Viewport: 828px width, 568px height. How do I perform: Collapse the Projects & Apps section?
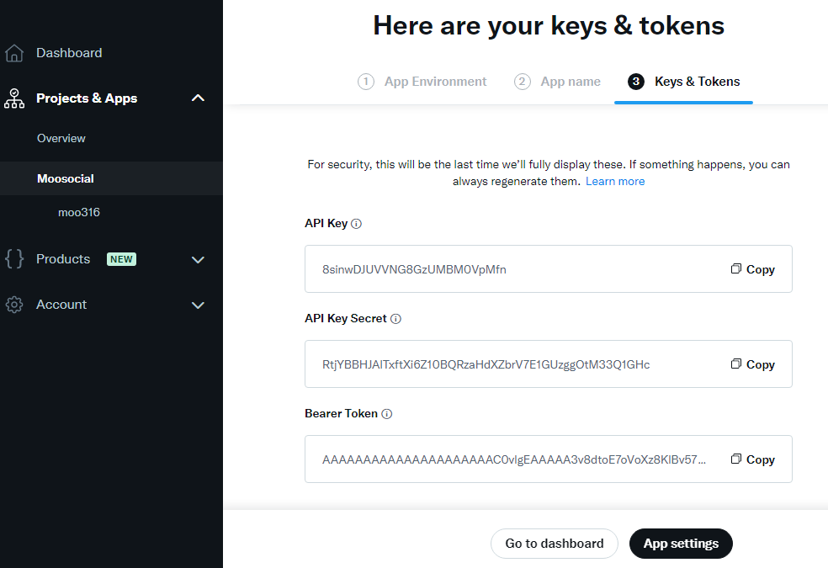click(198, 98)
